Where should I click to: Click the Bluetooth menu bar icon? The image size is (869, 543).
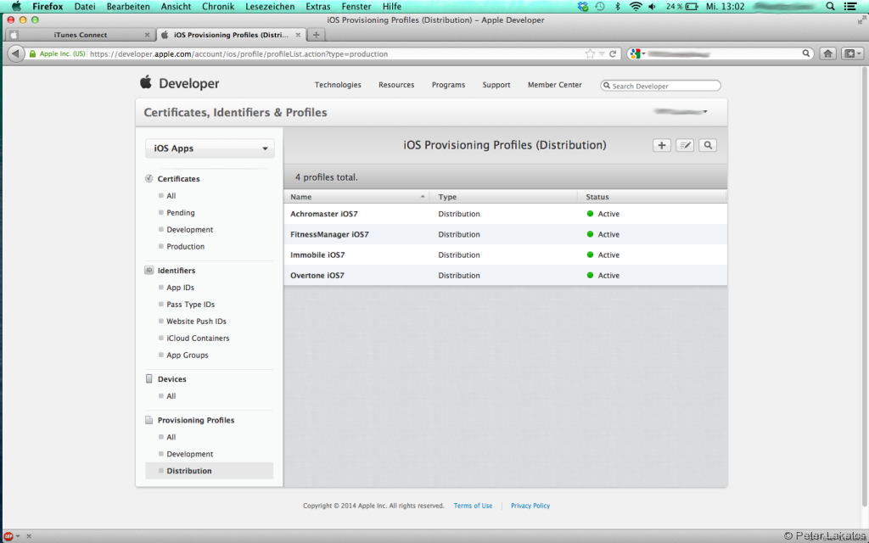click(618, 7)
